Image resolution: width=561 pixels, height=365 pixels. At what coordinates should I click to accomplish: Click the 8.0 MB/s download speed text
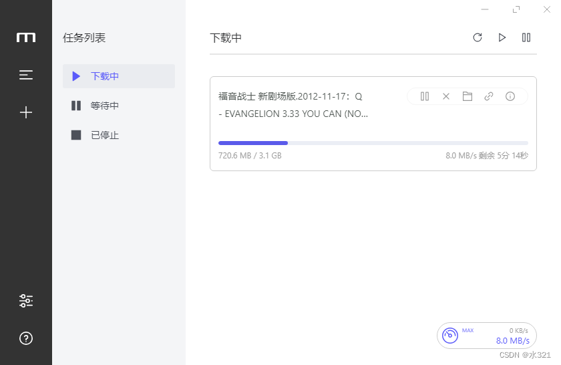point(513,341)
